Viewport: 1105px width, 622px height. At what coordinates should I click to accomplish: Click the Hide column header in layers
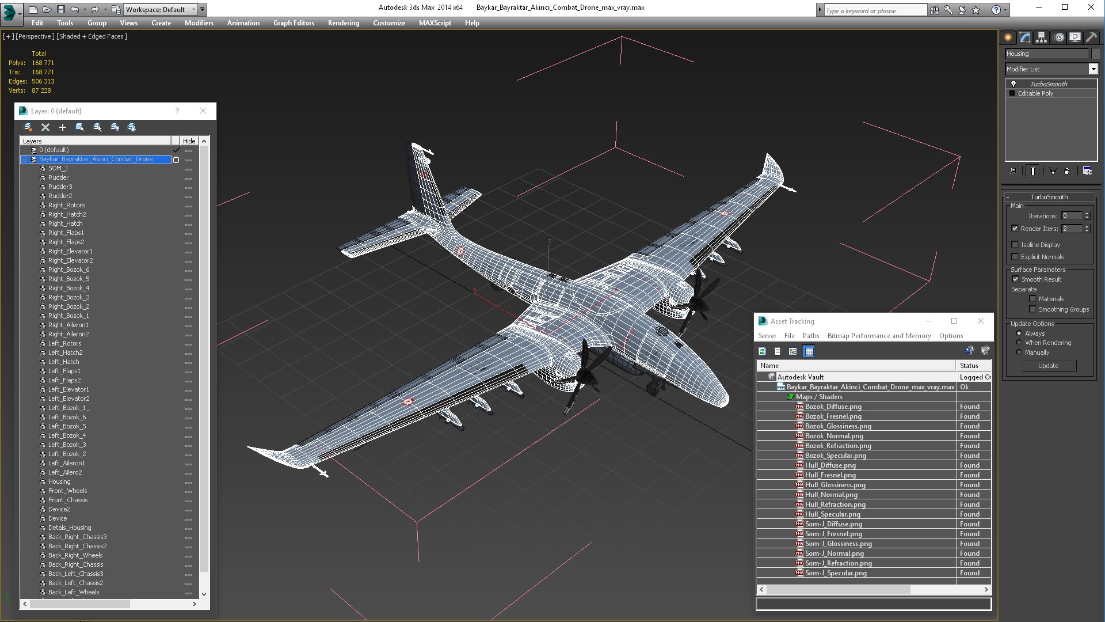click(x=189, y=141)
